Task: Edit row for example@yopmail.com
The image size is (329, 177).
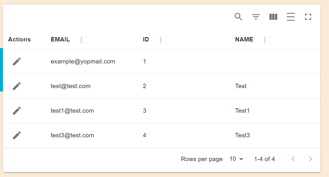Action: tap(17, 61)
